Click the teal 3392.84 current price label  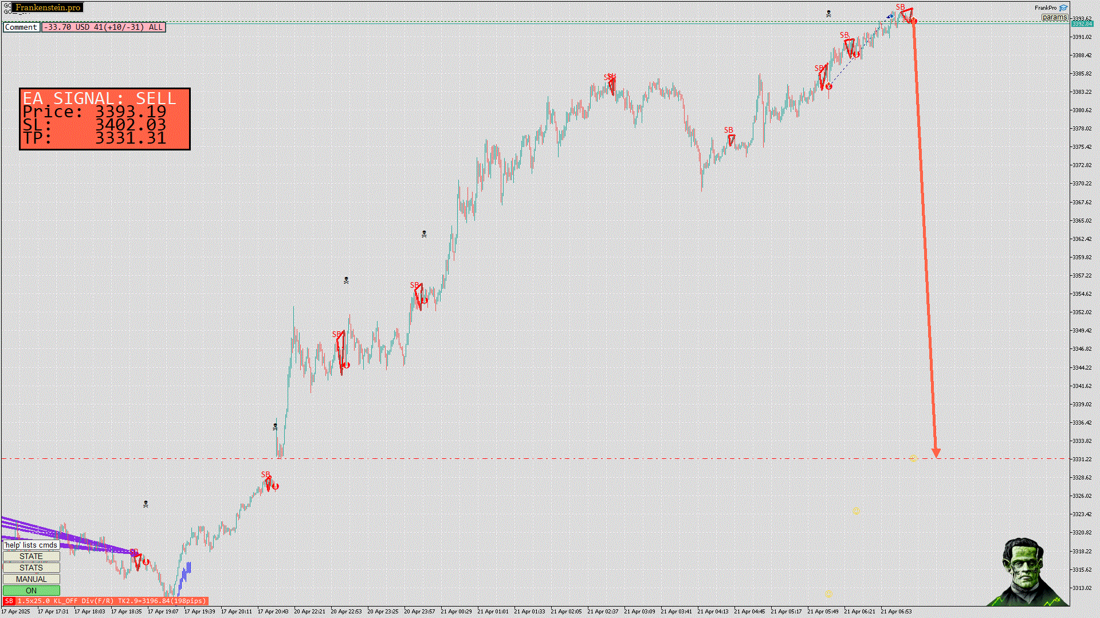[x=1082, y=24]
